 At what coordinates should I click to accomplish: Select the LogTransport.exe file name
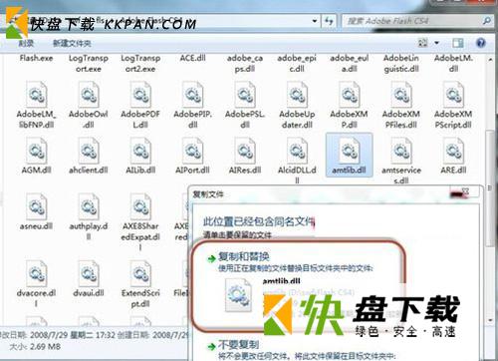(x=89, y=64)
